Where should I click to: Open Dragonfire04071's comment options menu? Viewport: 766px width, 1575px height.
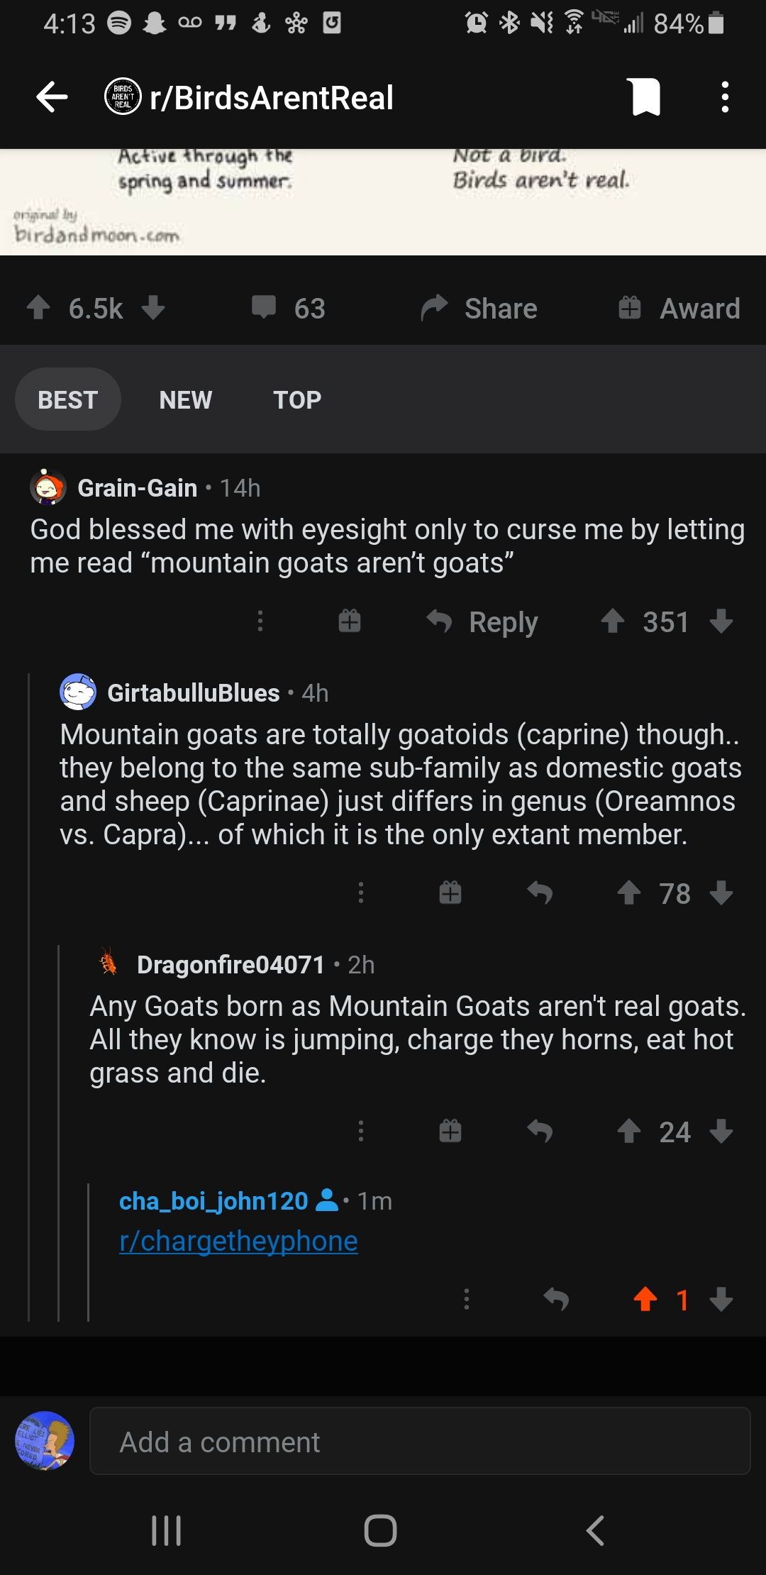coord(361,1131)
